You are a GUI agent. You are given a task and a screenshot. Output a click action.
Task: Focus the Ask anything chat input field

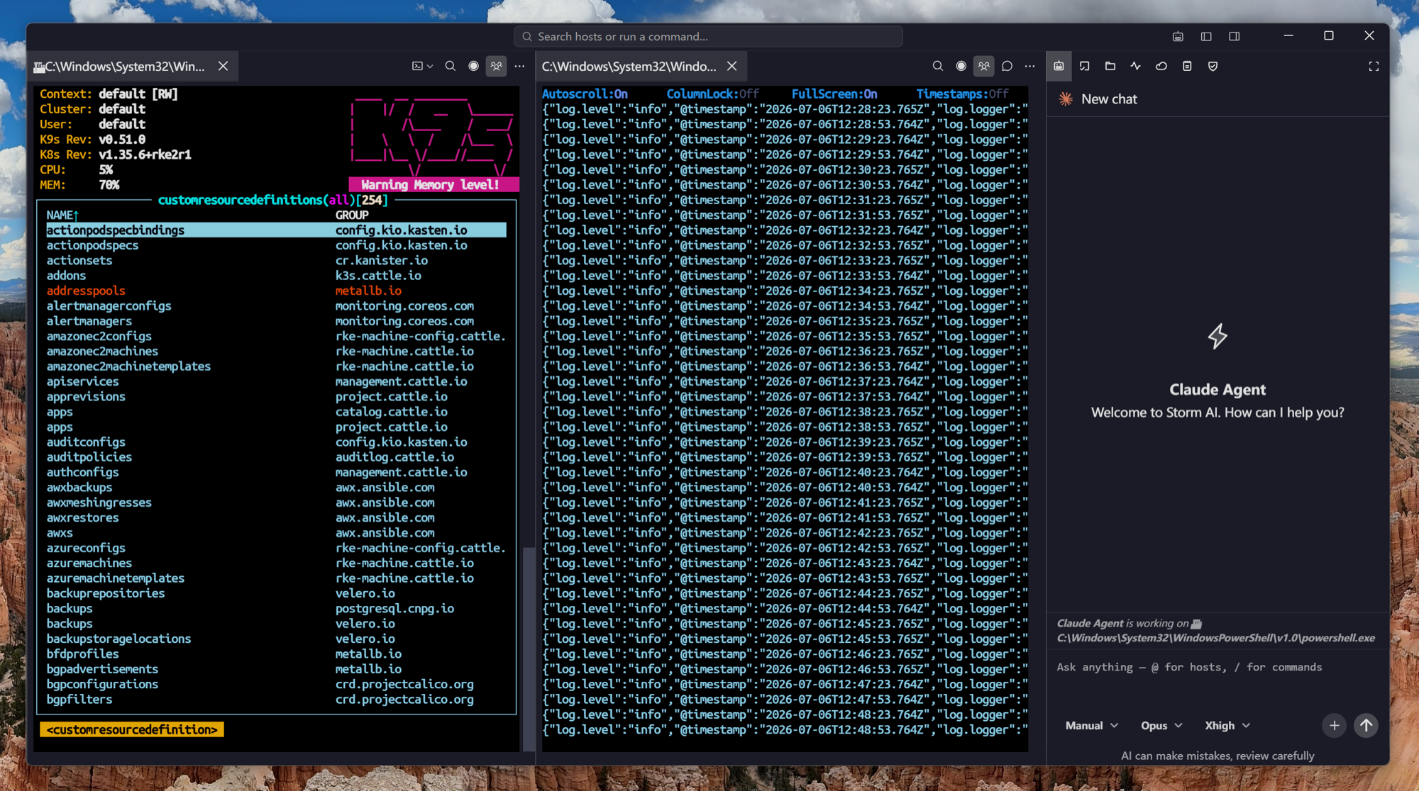click(x=1217, y=667)
